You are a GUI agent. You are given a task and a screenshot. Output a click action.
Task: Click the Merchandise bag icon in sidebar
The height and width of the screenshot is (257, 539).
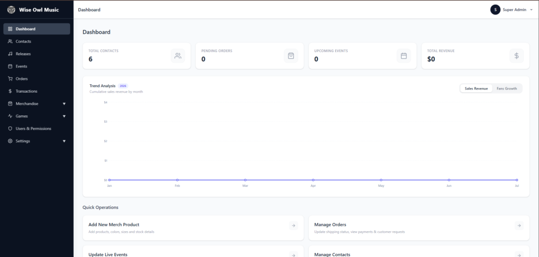[x=10, y=104]
